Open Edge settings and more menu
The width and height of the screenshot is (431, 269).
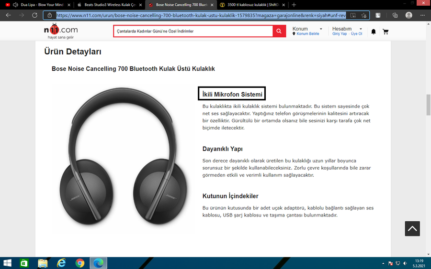tap(422, 15)
